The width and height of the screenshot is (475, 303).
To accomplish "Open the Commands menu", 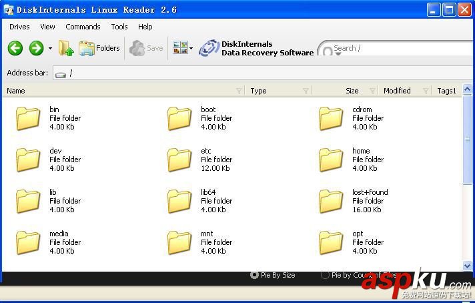I will click(x=83, y=27).
